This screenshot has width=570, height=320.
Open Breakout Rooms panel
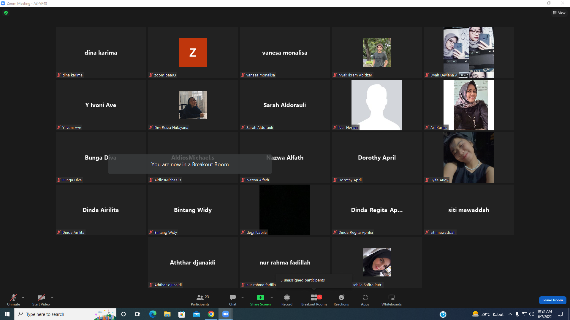(314, 300)
